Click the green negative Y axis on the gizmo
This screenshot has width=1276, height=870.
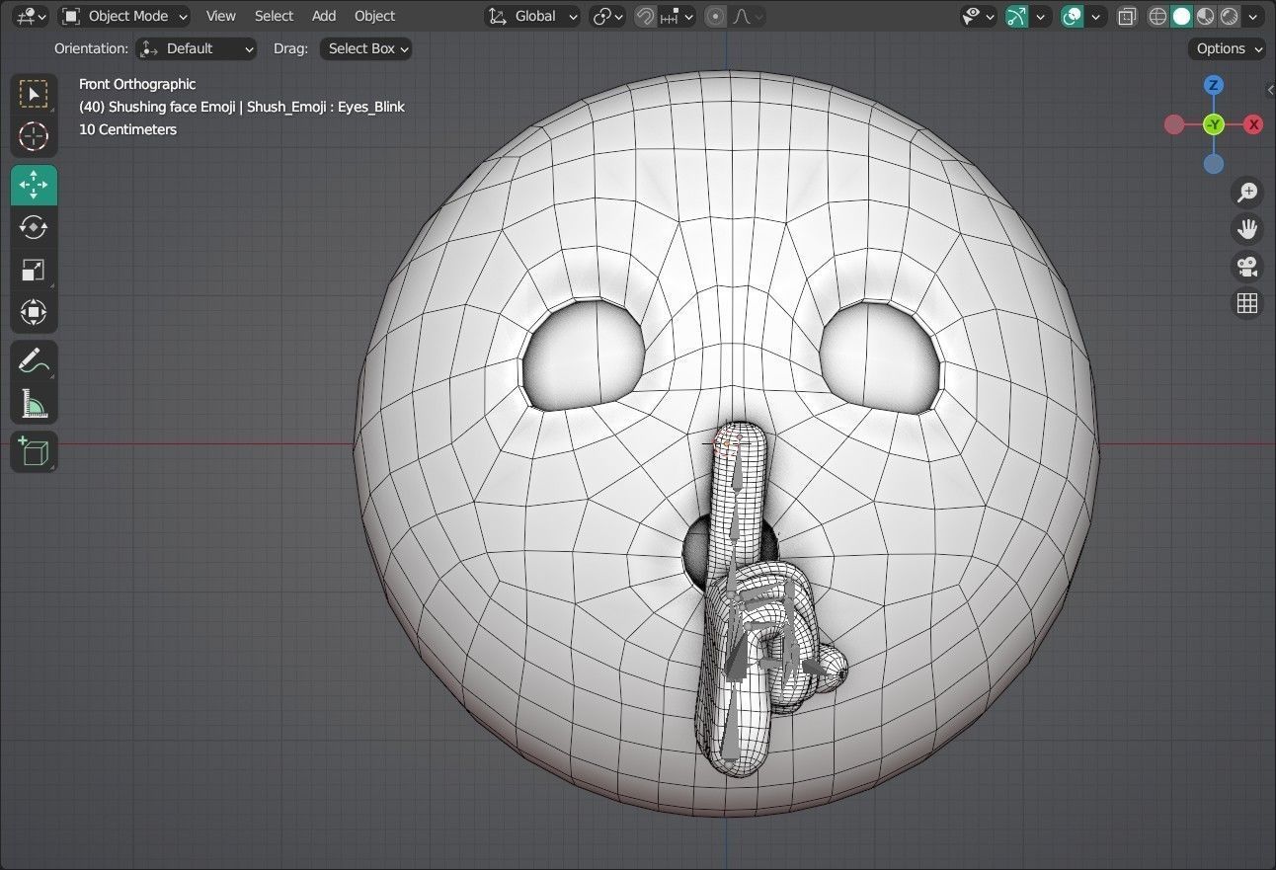pyautogui.click(x=1214, y=124)
